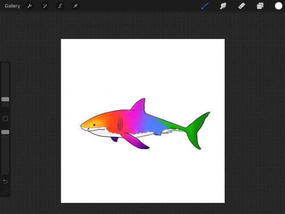
Task: Click the brush opacity slider handle
Action: click(x=5, y=132)
